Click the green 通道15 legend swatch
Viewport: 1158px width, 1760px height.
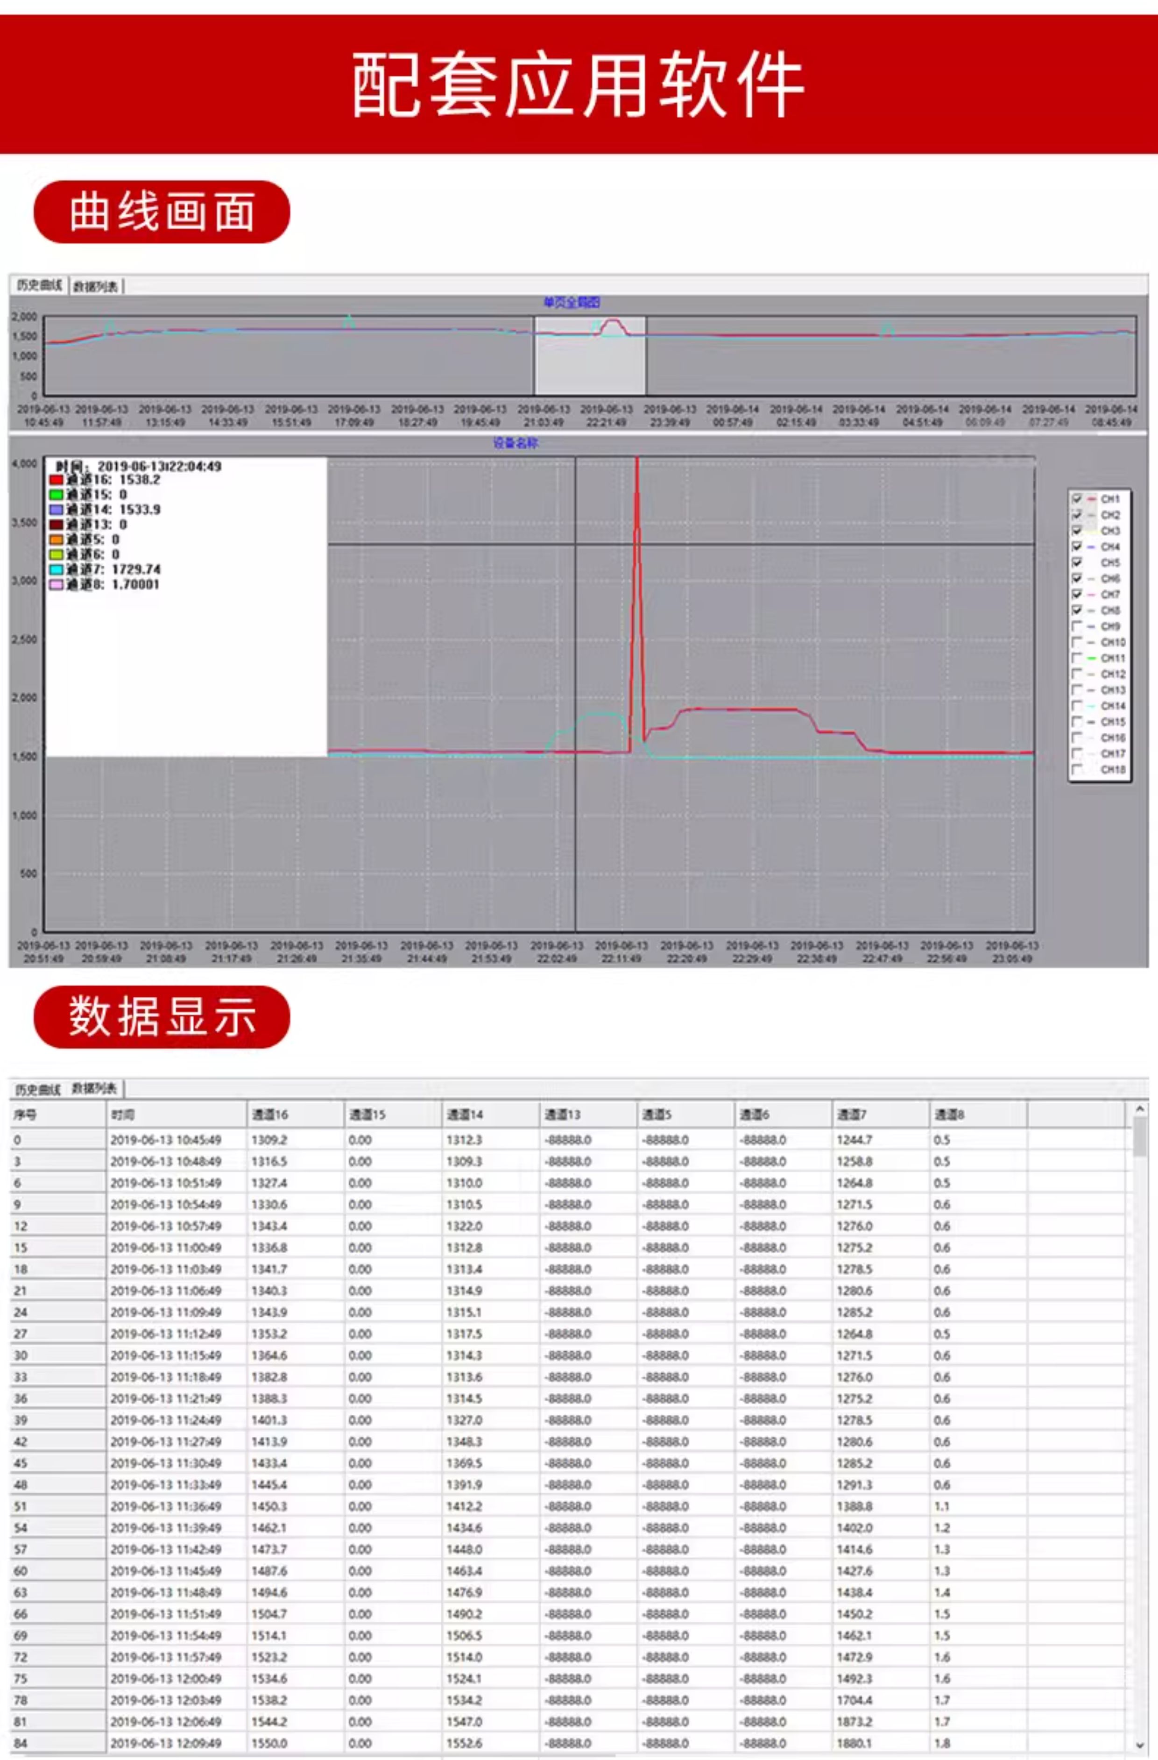coord(56,495)
